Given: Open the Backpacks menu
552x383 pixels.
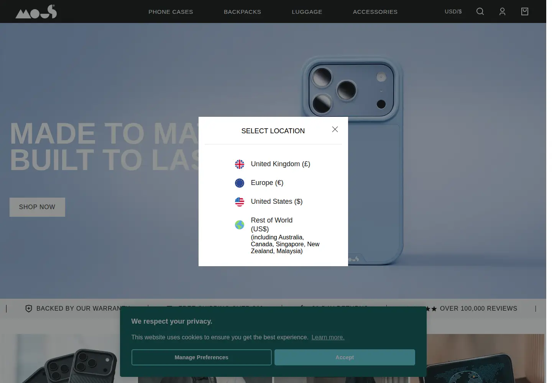Looking at the screenshot, I should pos(242,12).
